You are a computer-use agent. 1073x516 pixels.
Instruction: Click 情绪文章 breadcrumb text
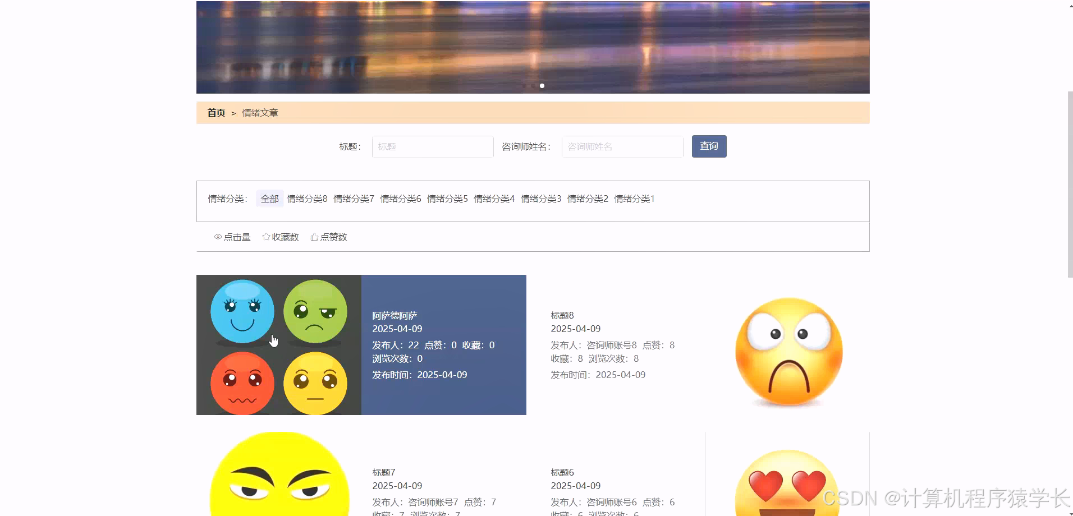pos(260,113)
